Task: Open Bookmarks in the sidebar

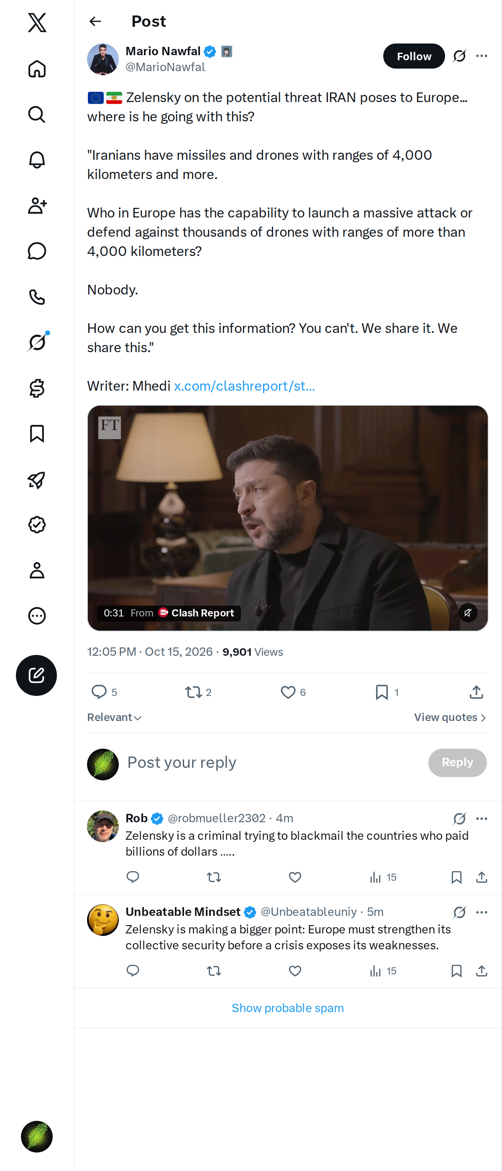Action: pos(37,434)
